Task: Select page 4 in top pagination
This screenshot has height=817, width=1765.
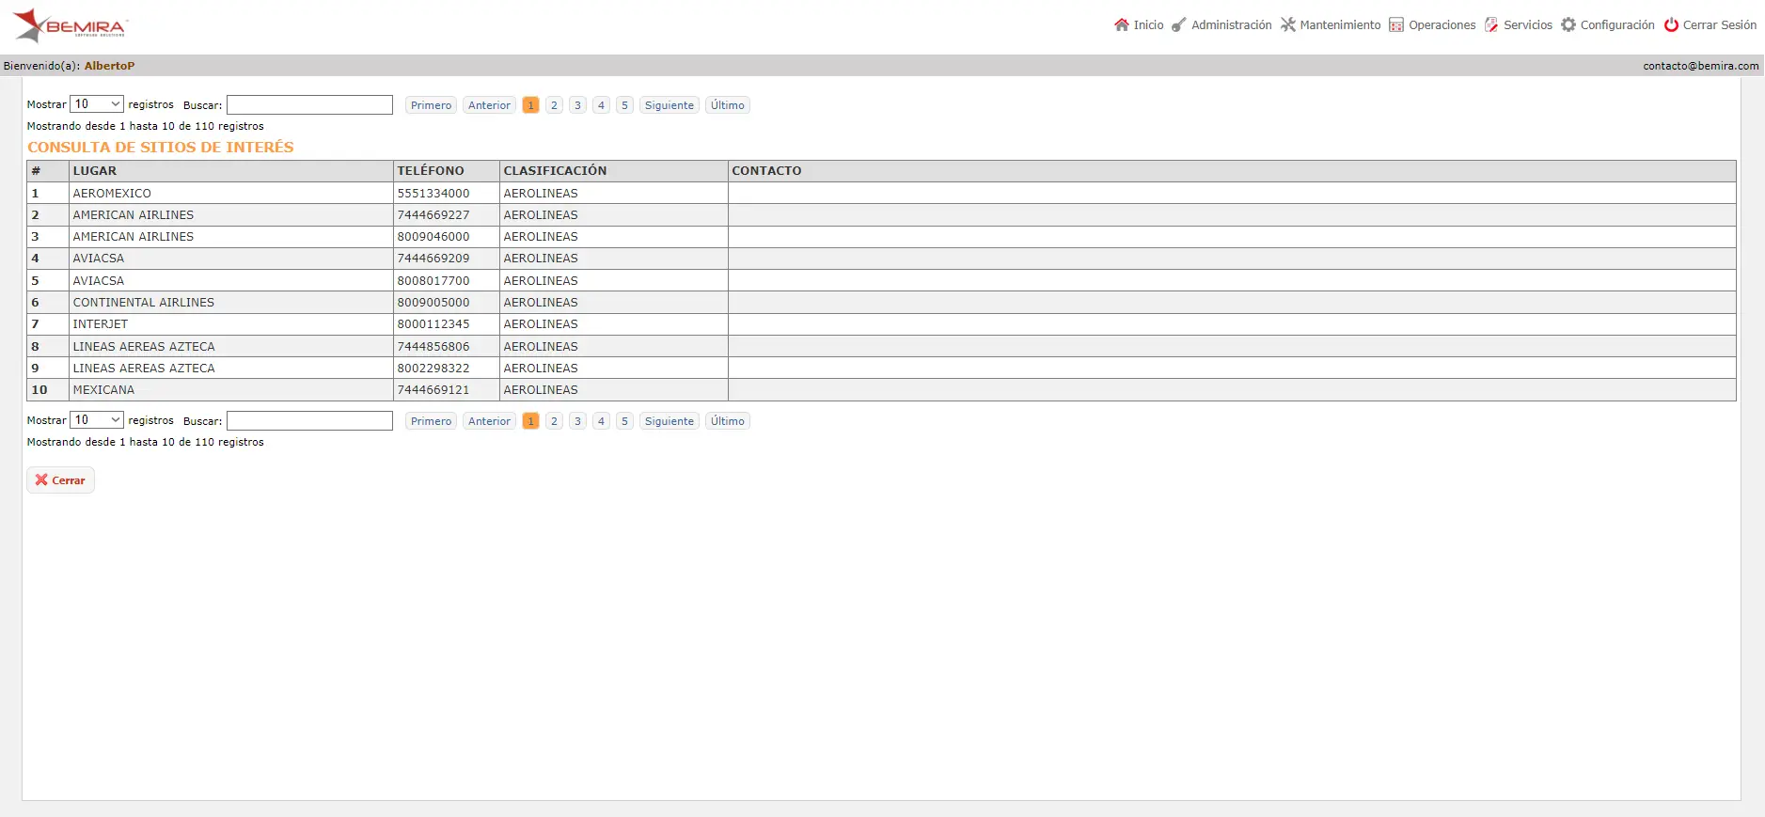Action: [601, 105]
